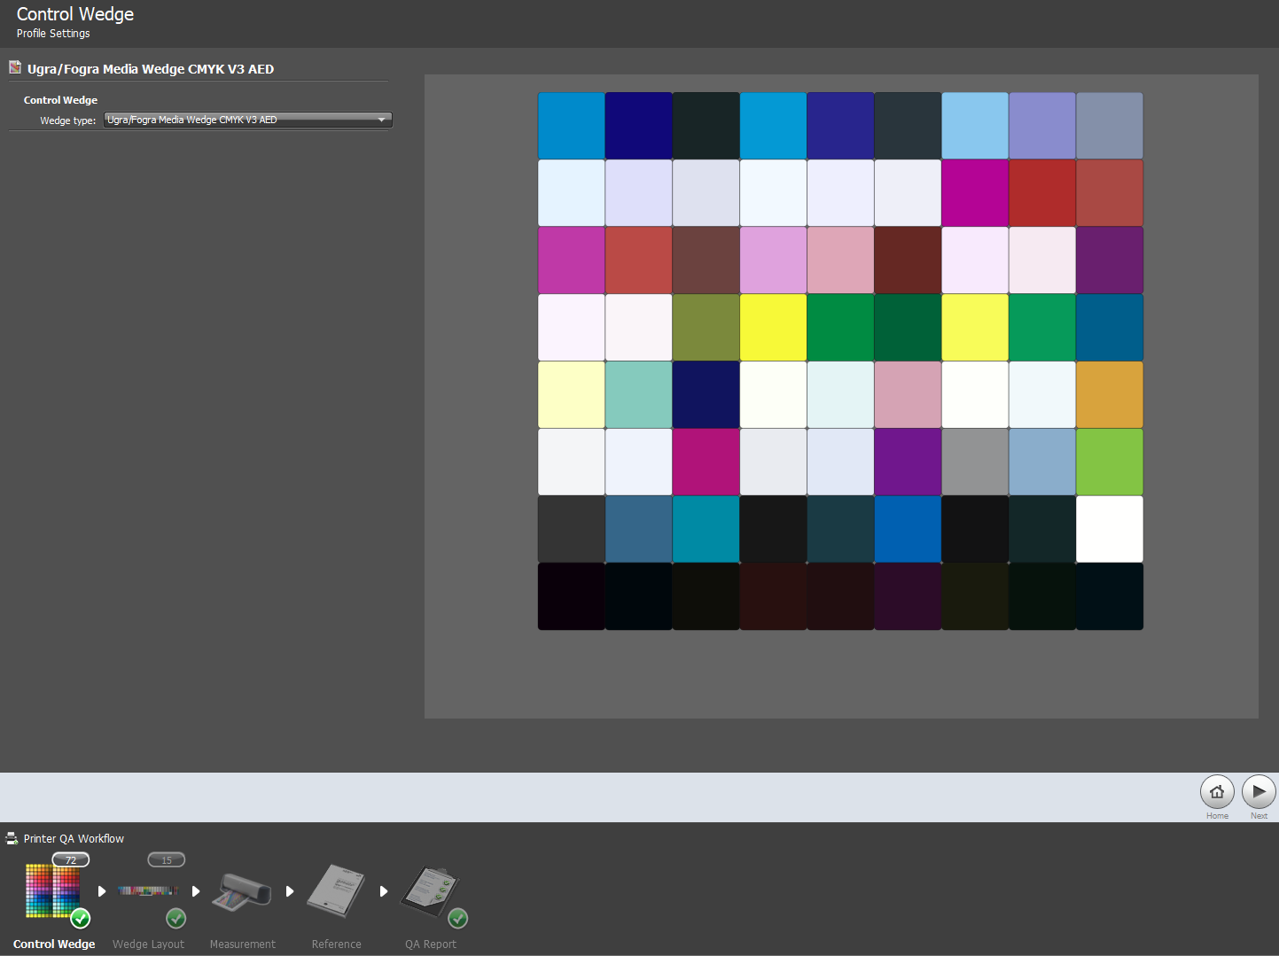Click the document icon beside Ugra/Fogra title

point(15,68)
